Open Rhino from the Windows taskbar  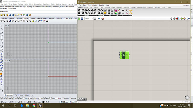point(40,105)
